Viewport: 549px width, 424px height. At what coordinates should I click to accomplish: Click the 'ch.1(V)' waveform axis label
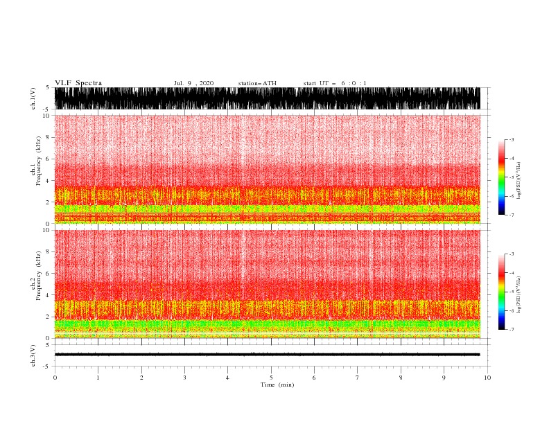tap(33, 98)
